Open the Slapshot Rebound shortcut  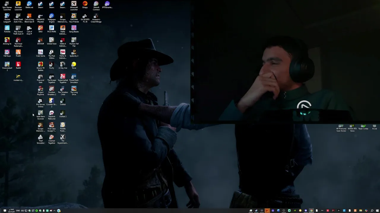click(51, 115)
